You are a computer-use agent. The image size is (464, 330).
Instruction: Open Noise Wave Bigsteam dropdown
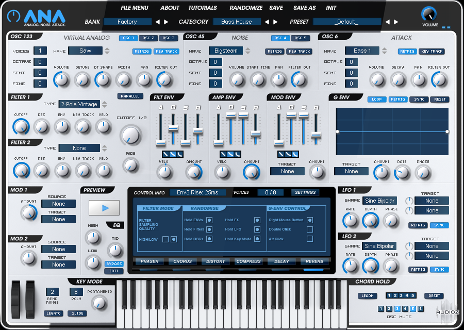pyautogui.click(x=226, y=51)
